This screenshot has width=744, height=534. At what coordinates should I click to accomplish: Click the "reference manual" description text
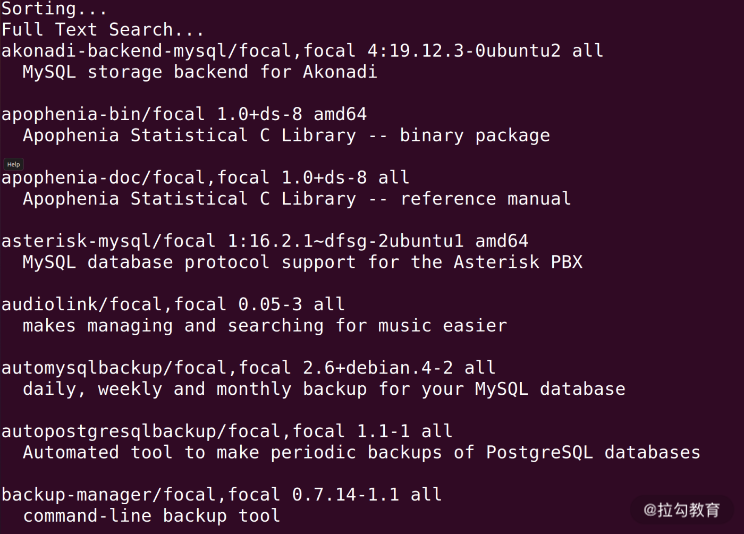coord(485,199)
